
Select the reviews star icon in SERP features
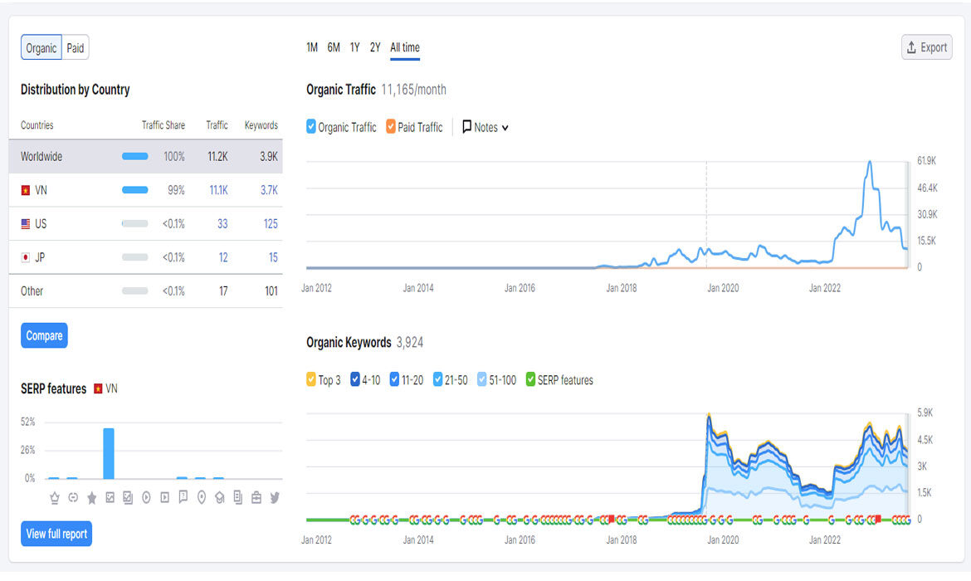click(x=91, y=497)
